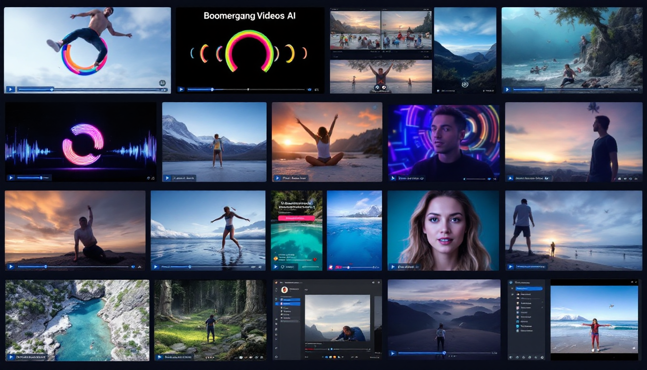This screenshot has height=370, width=647.
Task: Select highlighted top item in right sidebar list
Action: click(x=529, y=289)
